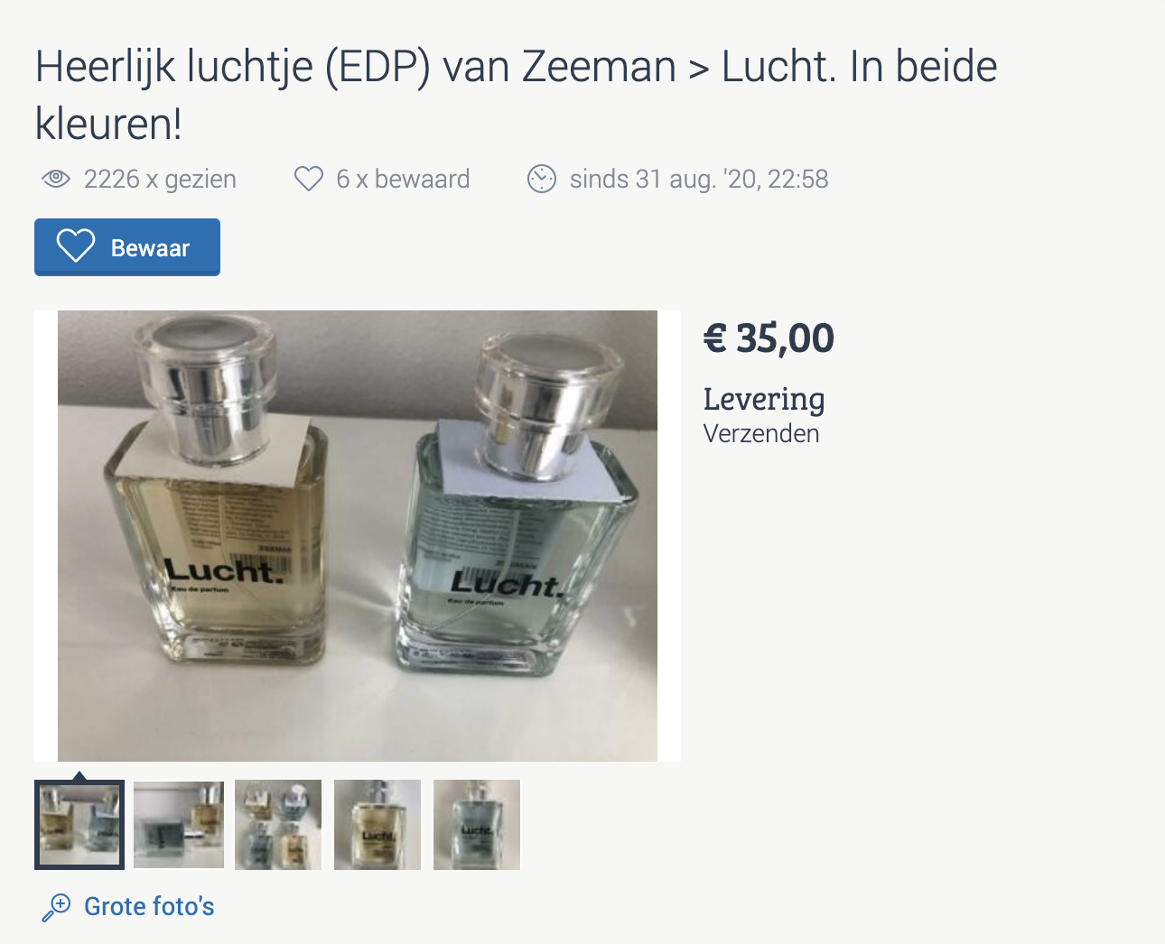The image size is (1165, 944).
Task: Click the magnifier icon beside Grote foto's
Action: 56,907
